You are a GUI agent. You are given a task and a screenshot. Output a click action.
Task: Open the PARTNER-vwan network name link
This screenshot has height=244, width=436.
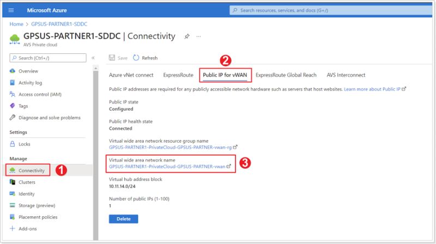click(x=167, y=167)
